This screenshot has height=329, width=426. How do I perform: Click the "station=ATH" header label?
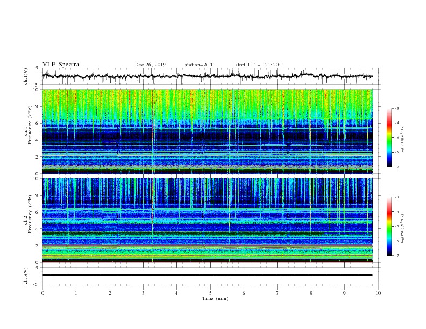pos(200,65)
